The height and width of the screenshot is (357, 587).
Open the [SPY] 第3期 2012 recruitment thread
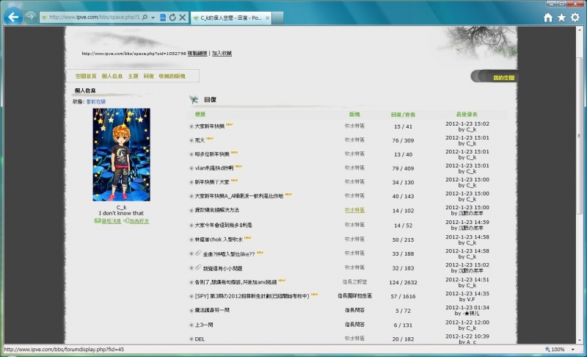(x=252, y=296)
